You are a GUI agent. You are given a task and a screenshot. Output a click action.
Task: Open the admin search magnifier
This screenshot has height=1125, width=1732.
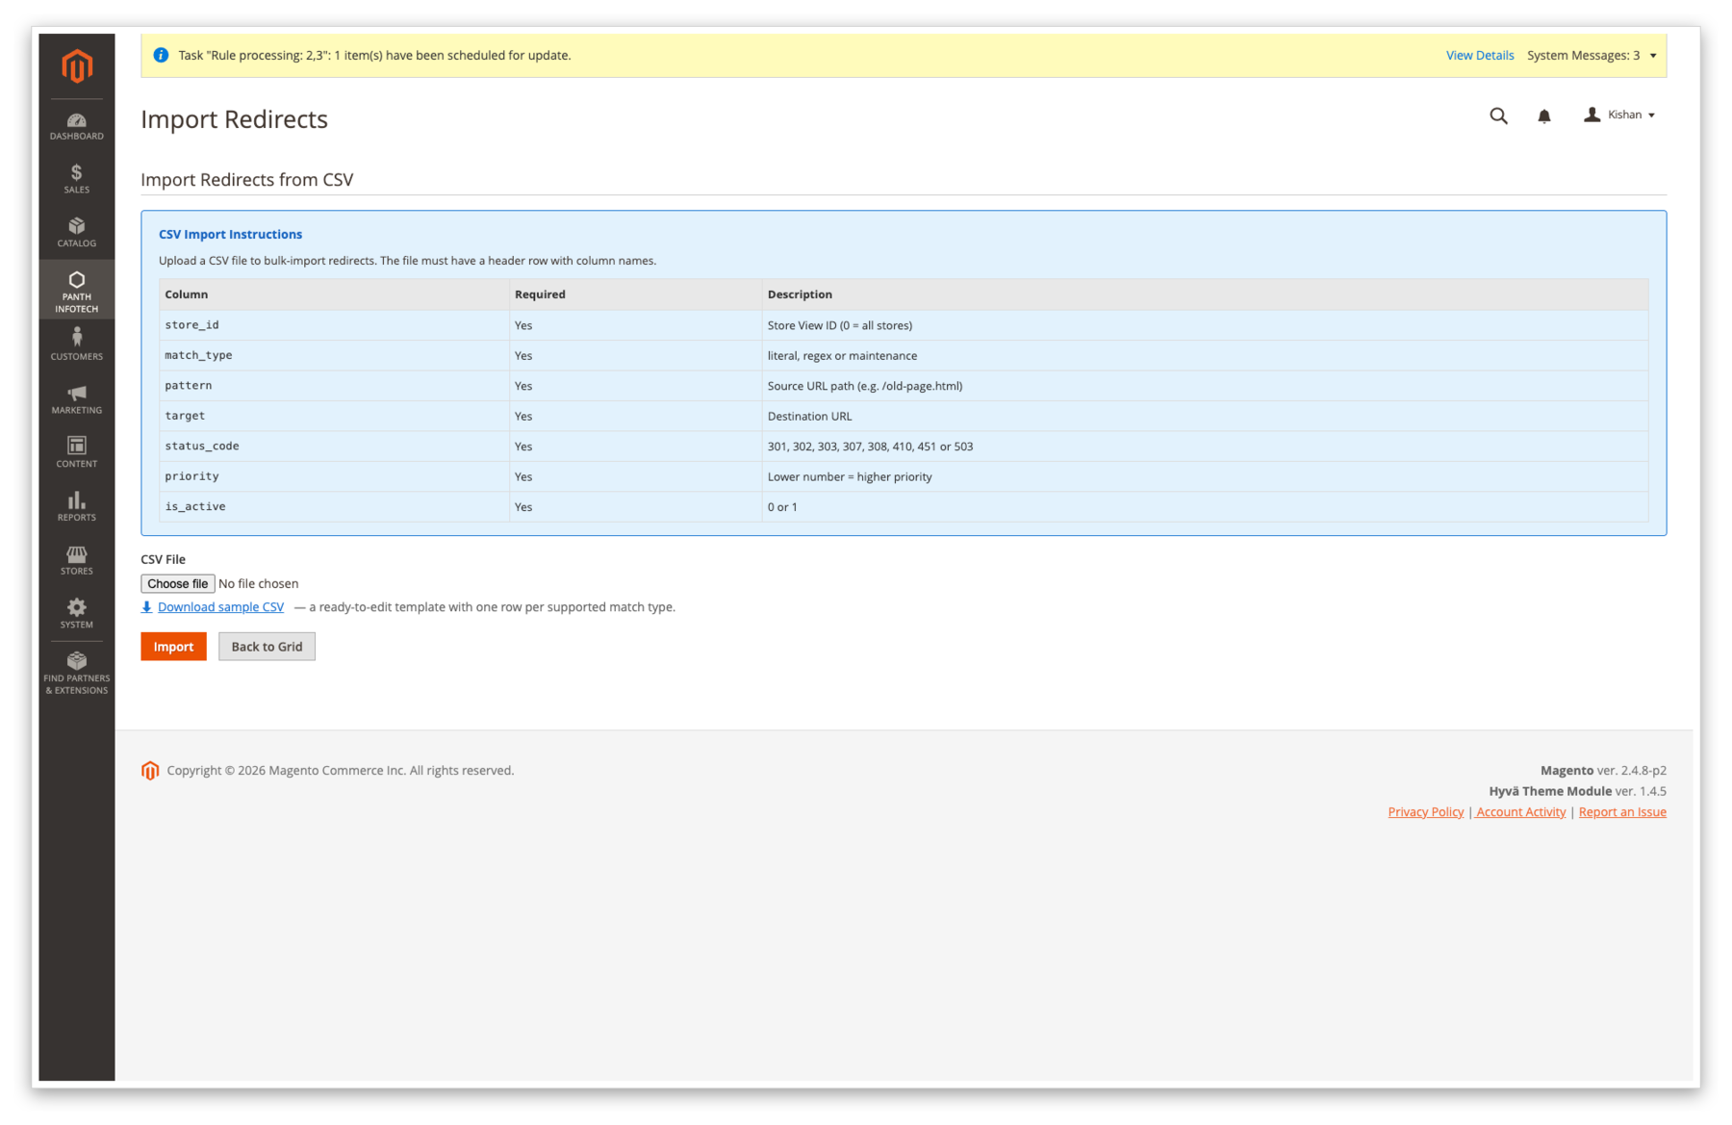pos(1498,115)
